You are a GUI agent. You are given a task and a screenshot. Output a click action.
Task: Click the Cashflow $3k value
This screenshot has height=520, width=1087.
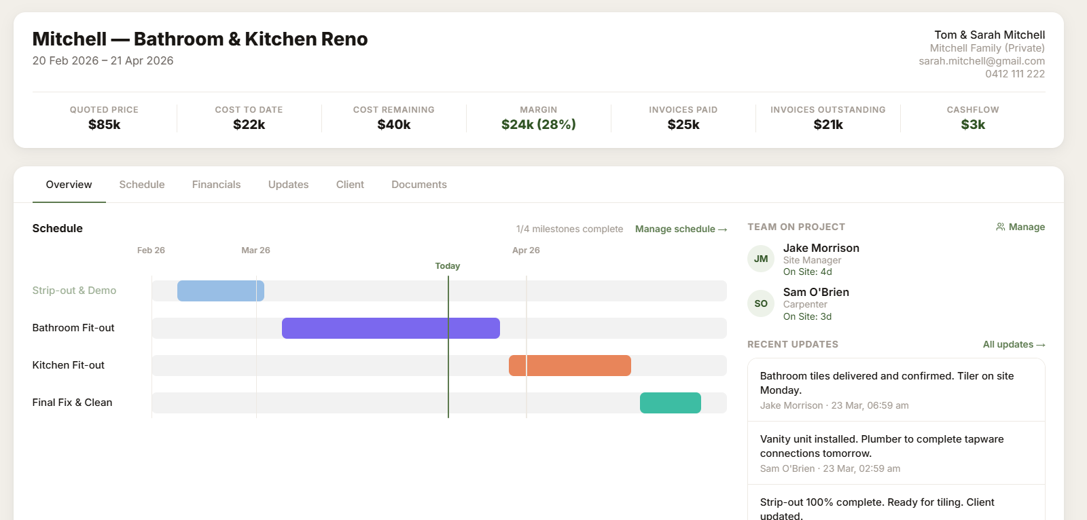click(x=973, y=125)
